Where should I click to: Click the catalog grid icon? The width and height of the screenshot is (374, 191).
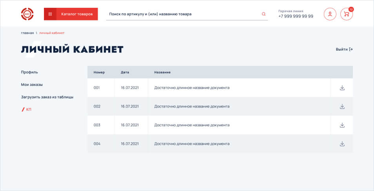tap(50, 14)
